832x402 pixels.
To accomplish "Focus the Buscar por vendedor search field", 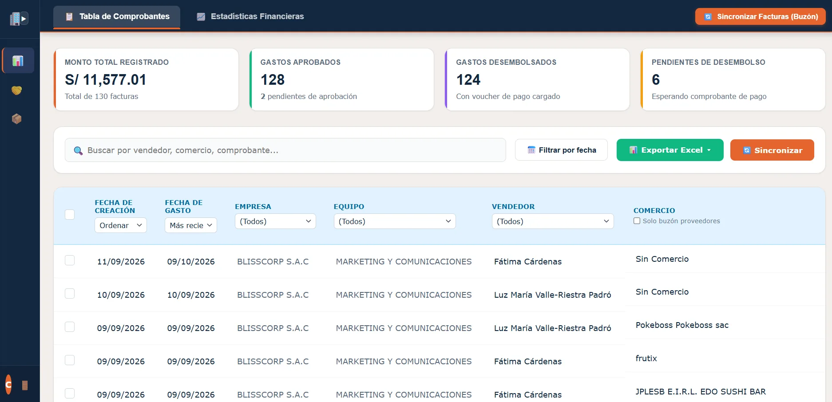I will (285, 150).
